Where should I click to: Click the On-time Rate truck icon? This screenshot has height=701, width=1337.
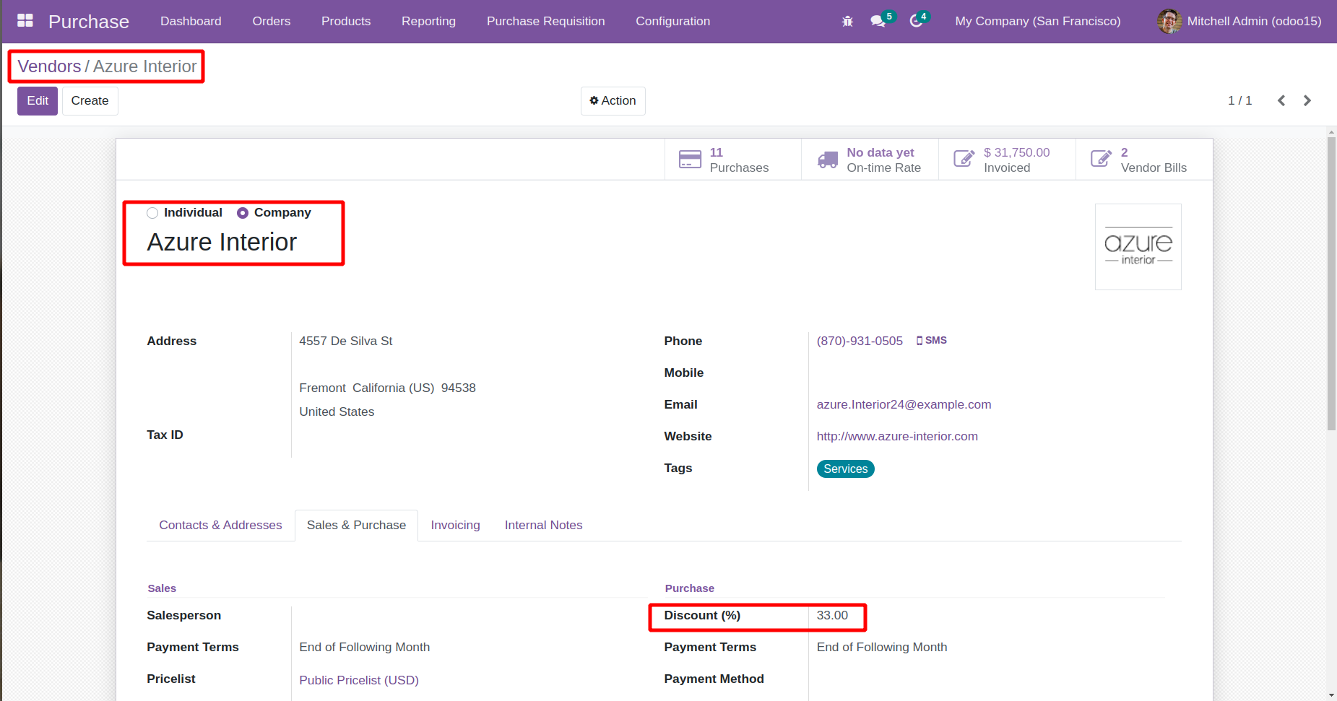coord(828,160)
